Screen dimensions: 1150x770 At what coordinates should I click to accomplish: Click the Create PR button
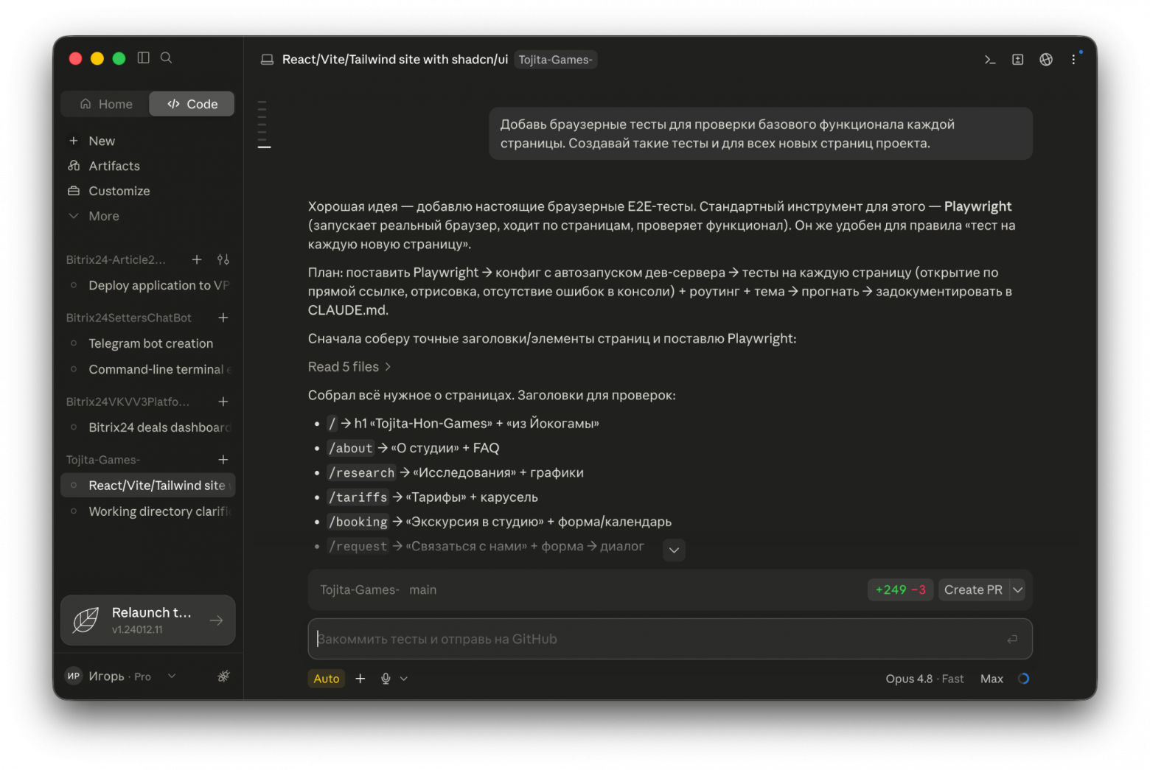973,590
